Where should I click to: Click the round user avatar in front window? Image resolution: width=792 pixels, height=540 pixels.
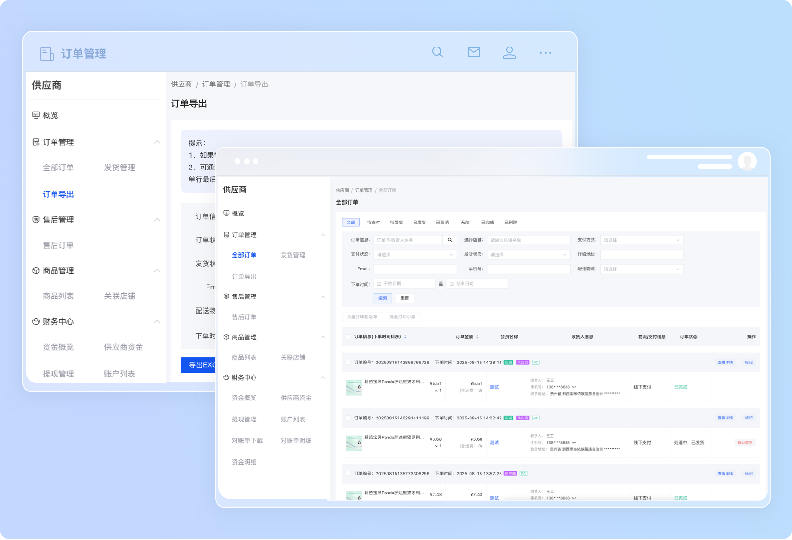coord(746,161)
